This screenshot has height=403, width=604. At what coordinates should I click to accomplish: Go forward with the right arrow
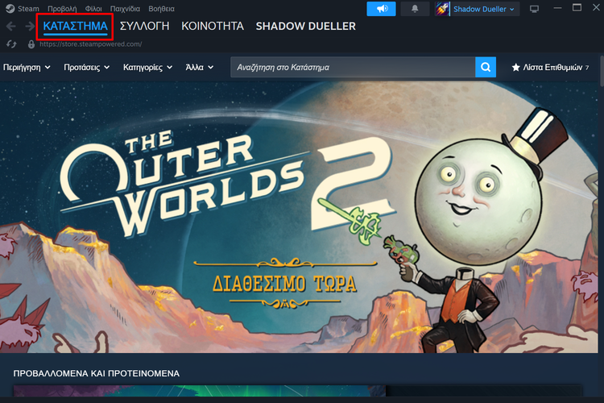pyautogui.click(x=30, y=27)
